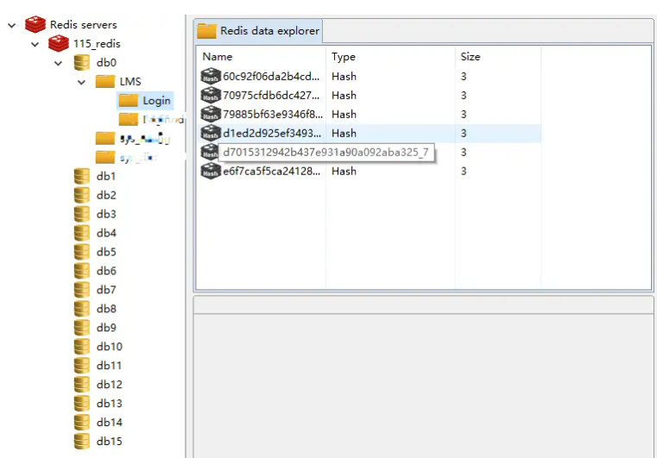Select the key starting with 70975cfdb6dc427

pos(272,96)
